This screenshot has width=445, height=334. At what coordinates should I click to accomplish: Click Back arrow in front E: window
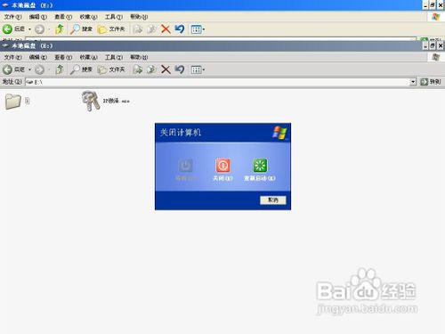pyautogui.click(x=7, y=69)
